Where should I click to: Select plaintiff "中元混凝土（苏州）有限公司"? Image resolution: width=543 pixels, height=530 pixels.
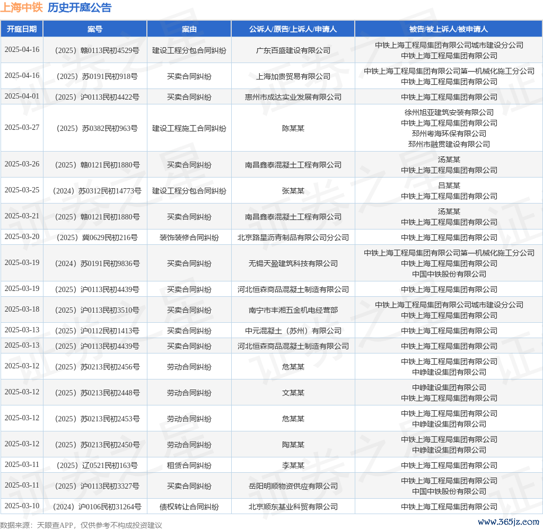[293, 331]
